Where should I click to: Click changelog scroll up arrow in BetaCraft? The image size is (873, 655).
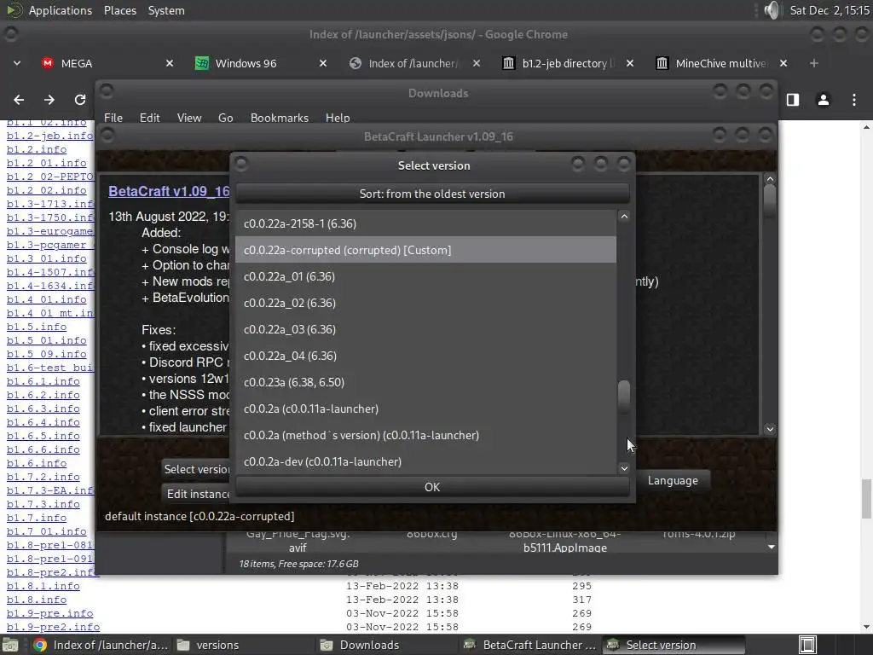[x=770, y=179]
